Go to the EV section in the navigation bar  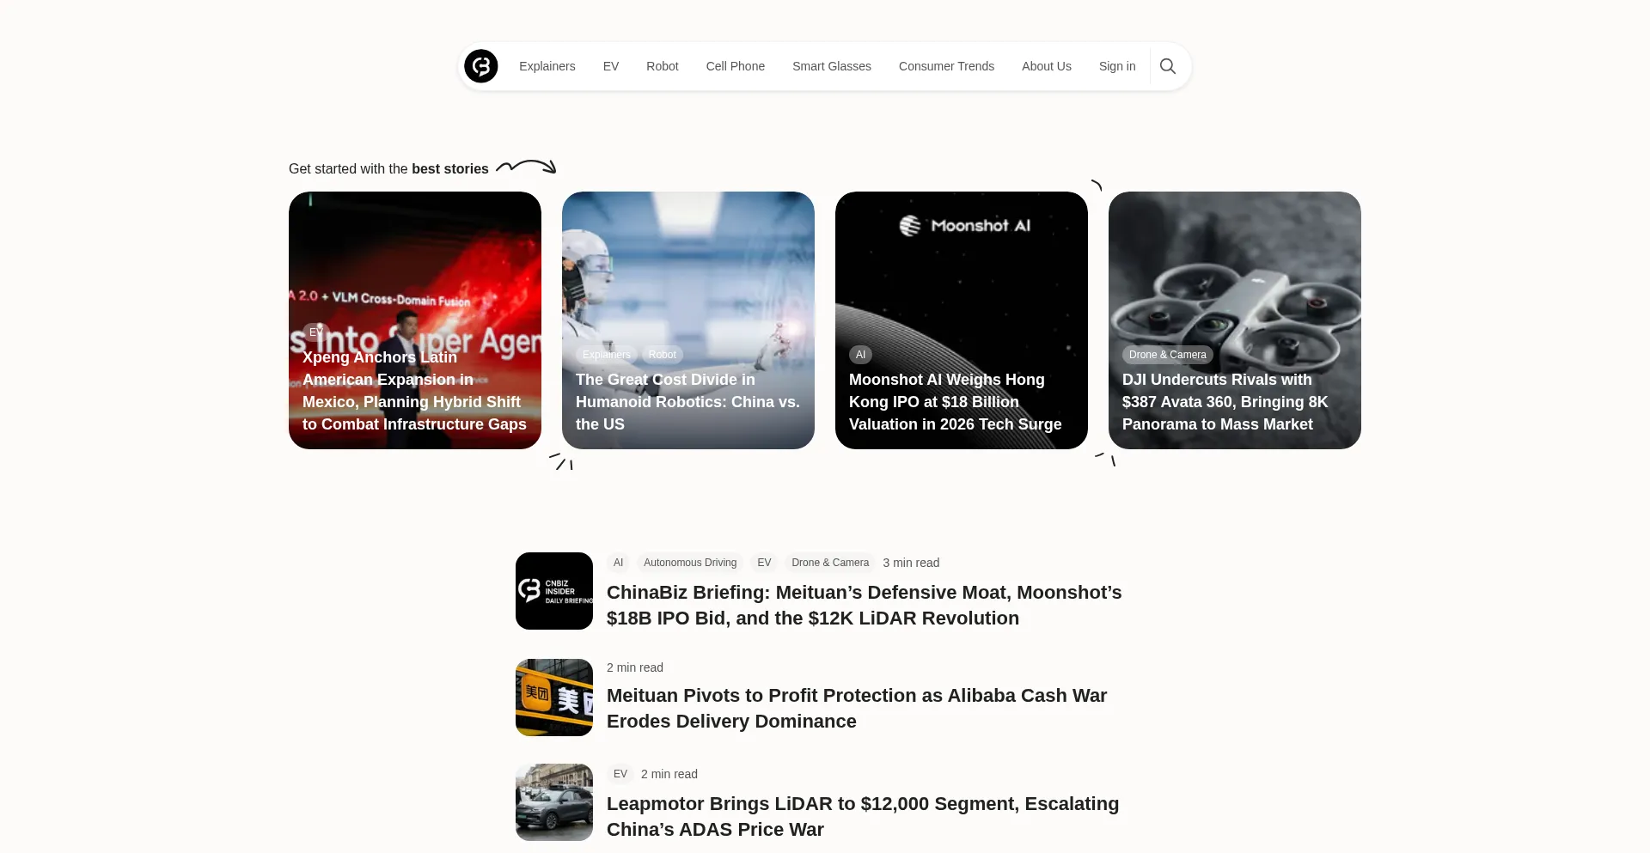pyautogui.click(x=611, y=66)
